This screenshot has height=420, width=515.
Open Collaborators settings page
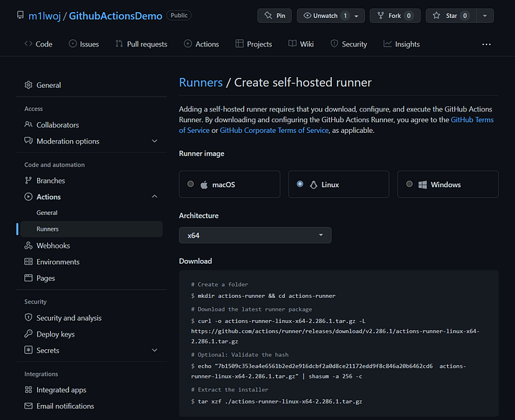pos(58,125)
